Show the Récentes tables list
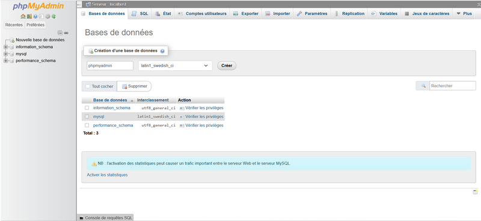 pos(14,25)
